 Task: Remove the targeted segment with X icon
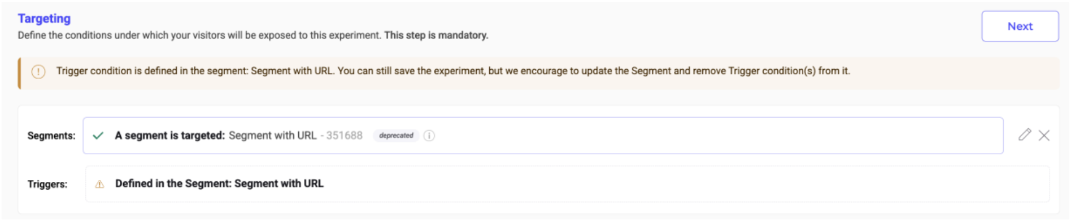pos(1044,136)
